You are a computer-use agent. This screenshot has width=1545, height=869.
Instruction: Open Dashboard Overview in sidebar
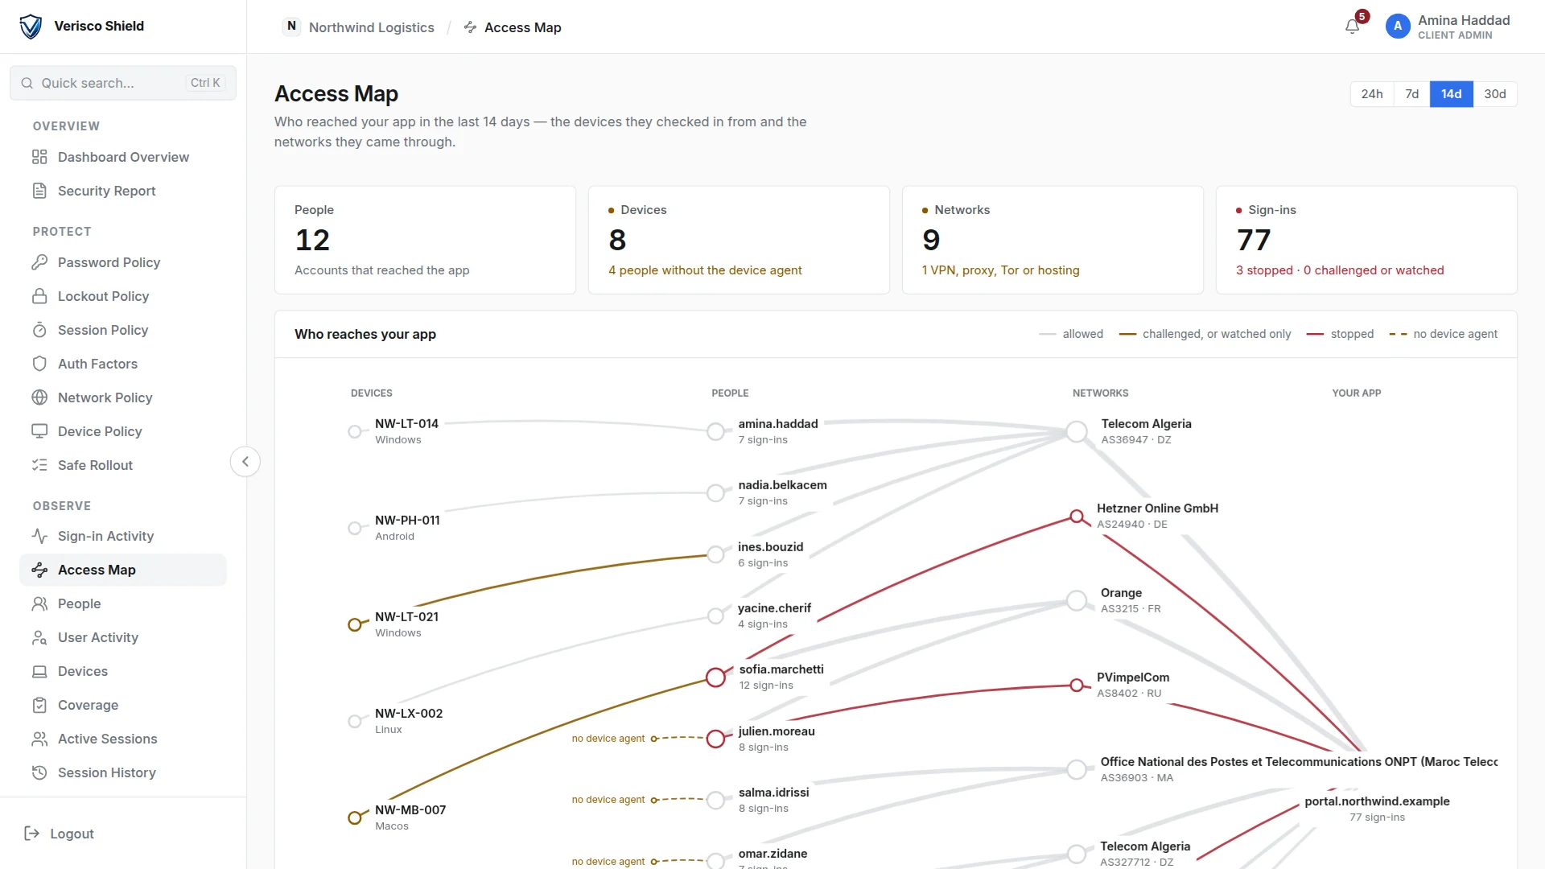[x=123, y=157]
